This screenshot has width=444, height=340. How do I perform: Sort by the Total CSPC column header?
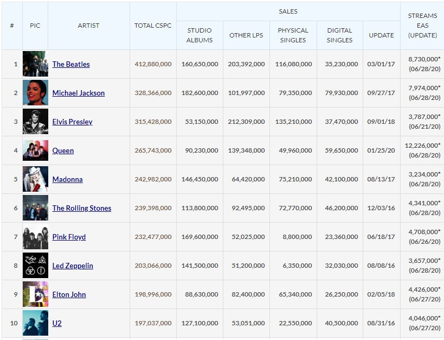click(x=153, y=26)
